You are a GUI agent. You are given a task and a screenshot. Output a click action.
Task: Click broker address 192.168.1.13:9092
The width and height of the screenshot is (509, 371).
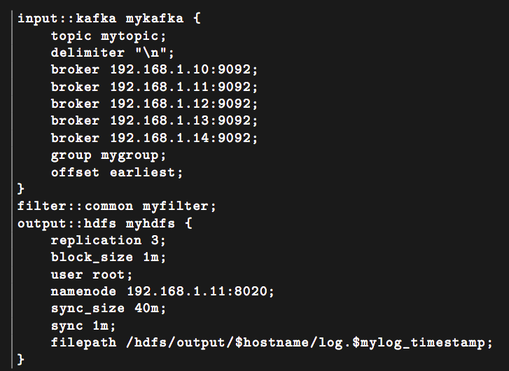(181, 121)
